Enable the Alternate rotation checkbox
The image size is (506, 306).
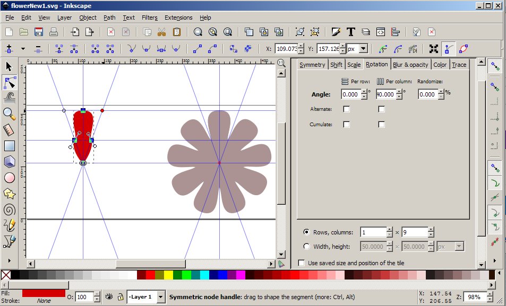(x=346, y=109)
